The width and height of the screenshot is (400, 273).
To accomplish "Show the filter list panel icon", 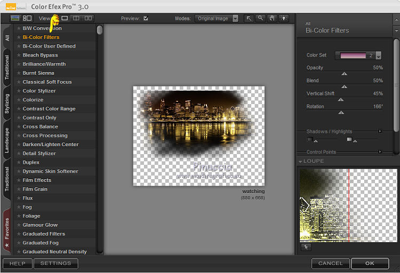I will [x=15, y=18].
